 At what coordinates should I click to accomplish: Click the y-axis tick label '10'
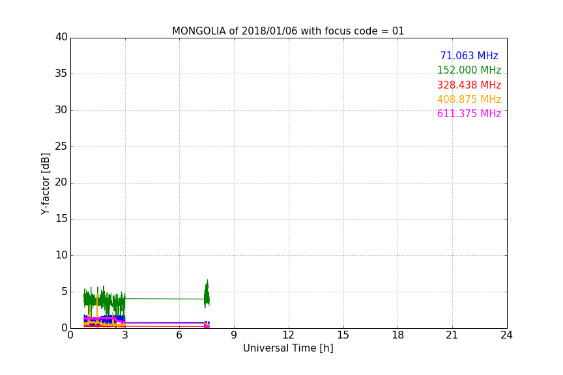tap(61, 255)
